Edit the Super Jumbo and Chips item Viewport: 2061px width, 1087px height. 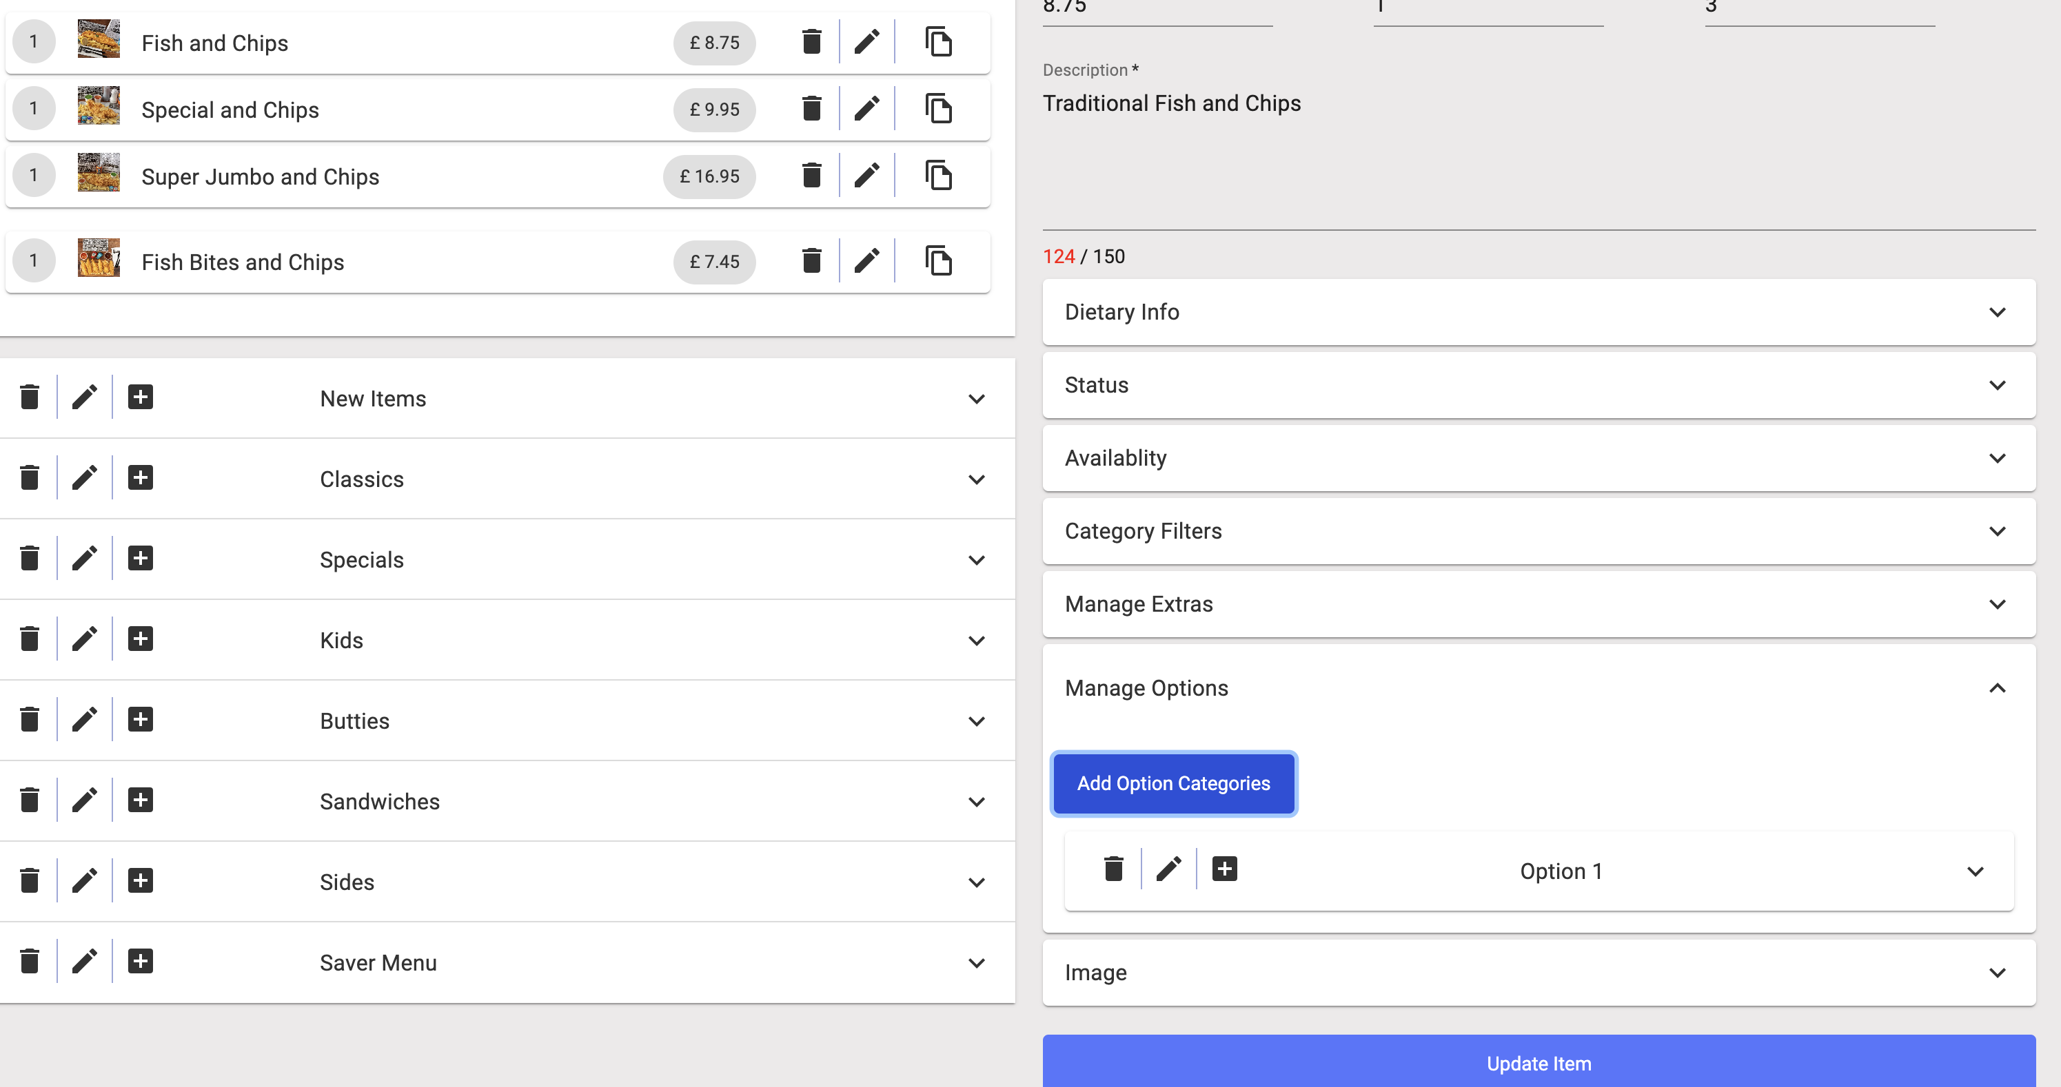tap(866, 175)
